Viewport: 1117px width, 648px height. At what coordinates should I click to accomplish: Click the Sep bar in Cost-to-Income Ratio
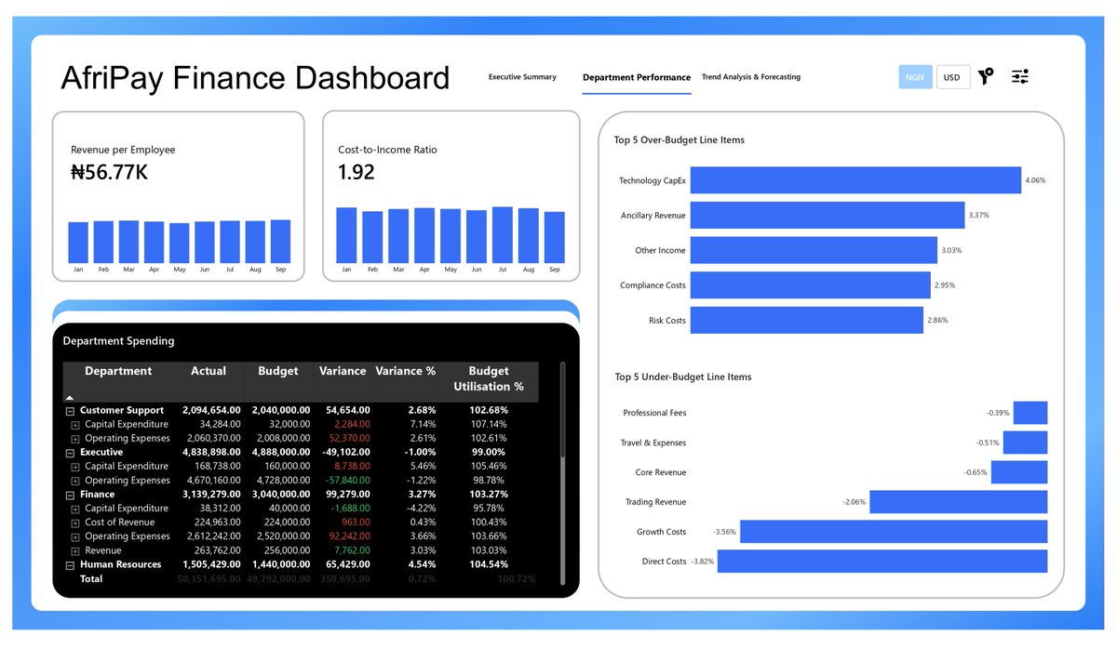coord(555,238)
